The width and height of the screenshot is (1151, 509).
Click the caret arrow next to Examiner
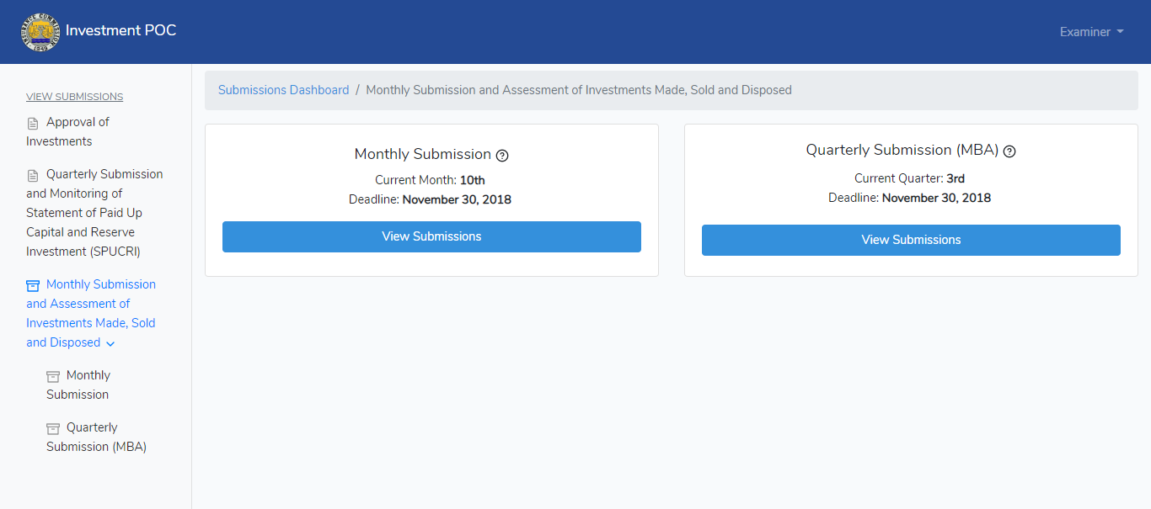pos(1120,32)
